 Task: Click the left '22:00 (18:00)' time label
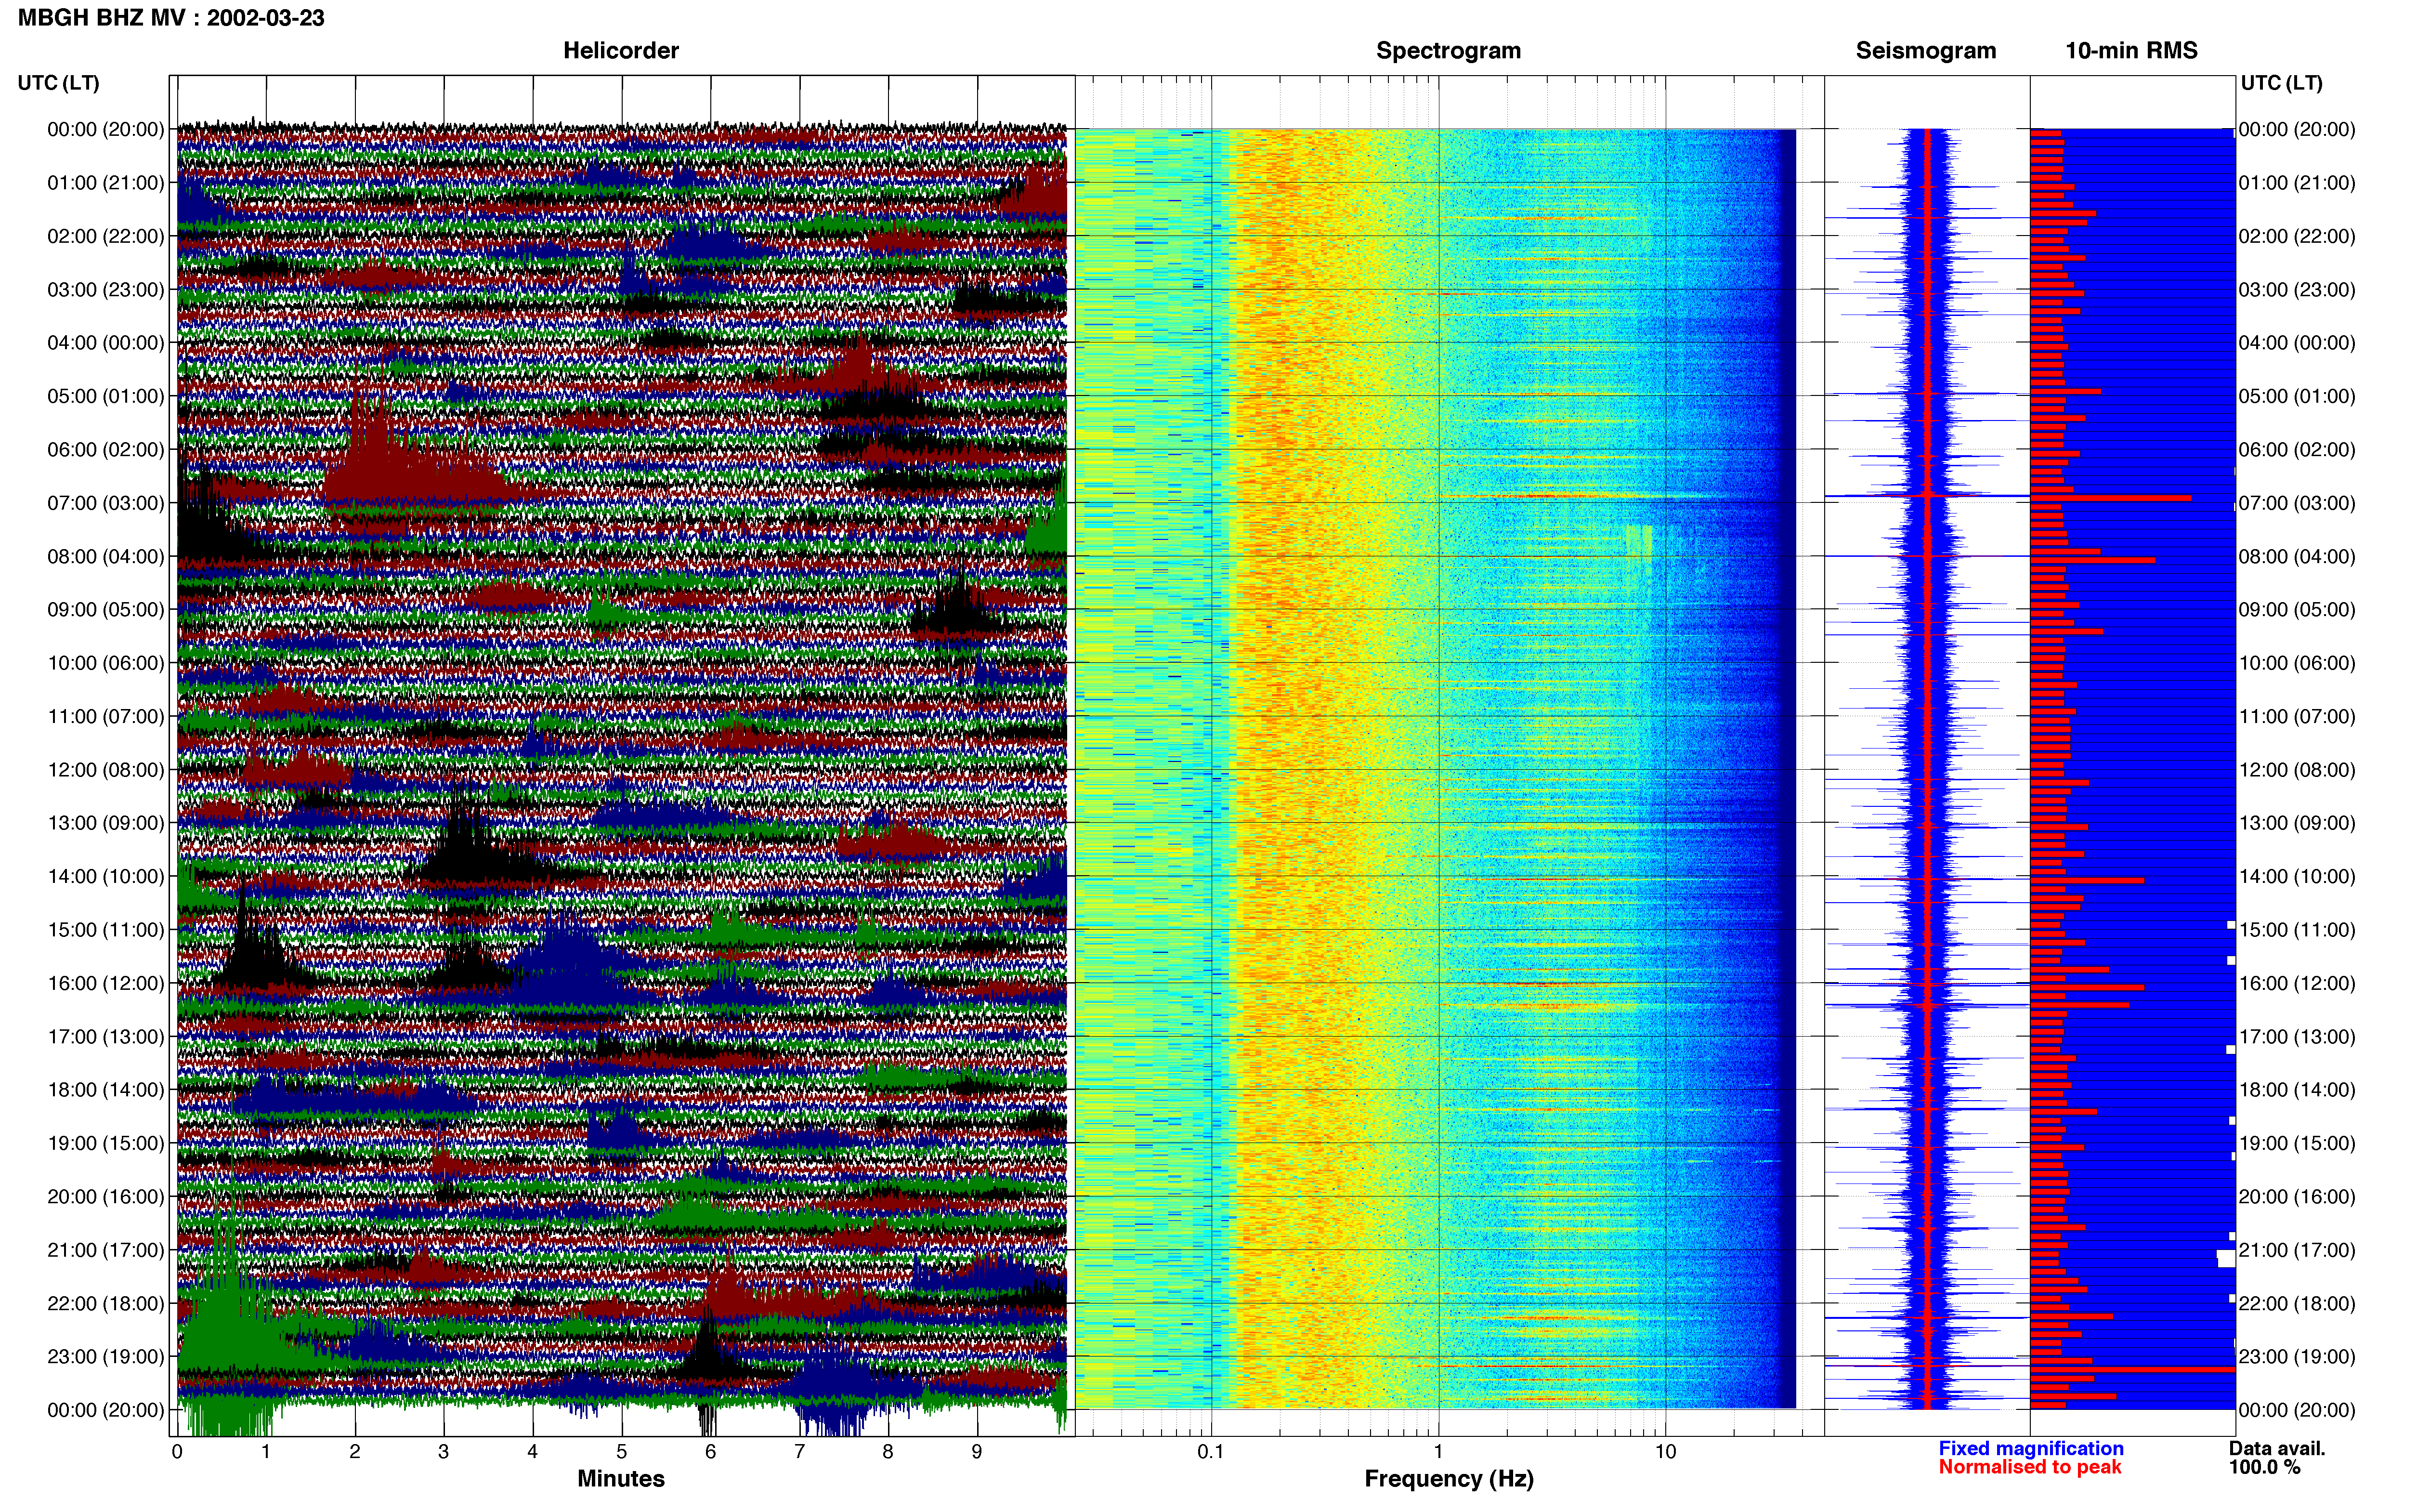[106, 1304]
